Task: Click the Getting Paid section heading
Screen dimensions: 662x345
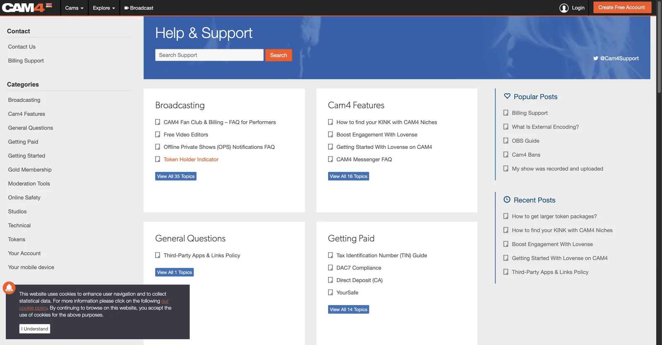Action: (x=351, y=238)
